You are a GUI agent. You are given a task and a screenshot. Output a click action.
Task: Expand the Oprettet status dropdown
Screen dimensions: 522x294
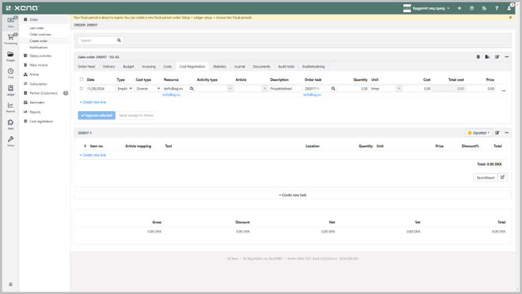coord(478,133)
